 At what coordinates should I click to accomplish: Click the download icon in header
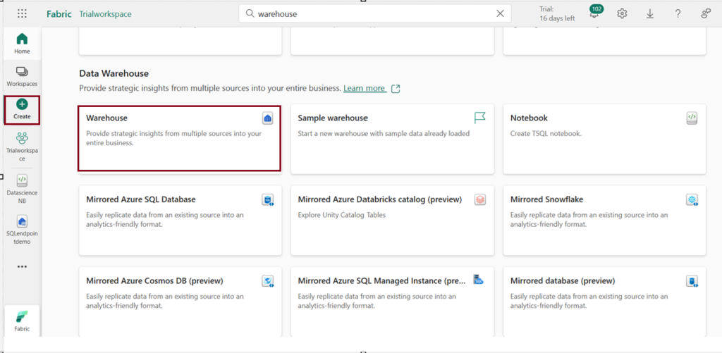650,13
